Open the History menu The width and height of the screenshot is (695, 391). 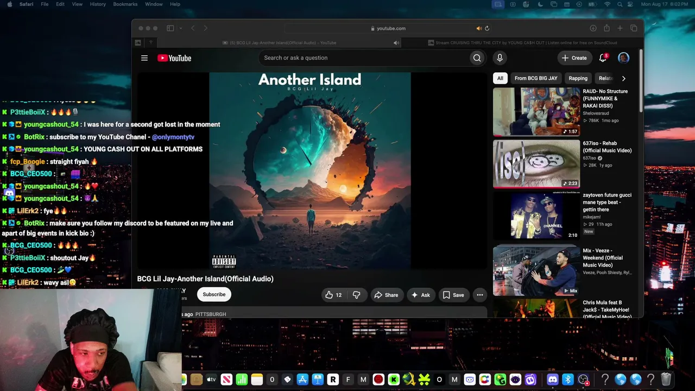point(98,4)
